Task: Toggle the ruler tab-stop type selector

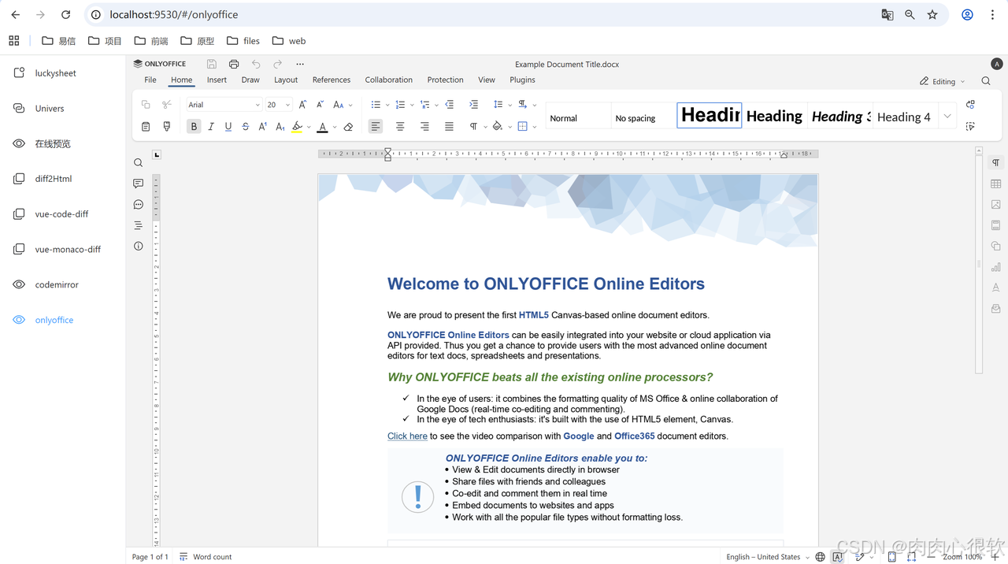Action: coord(157,154)
